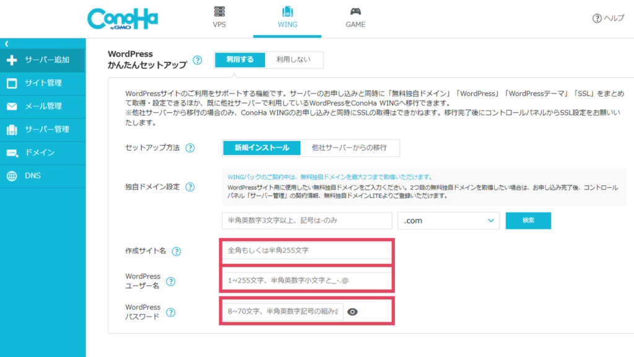Select 利用する for easy setup
The width and height of the screenshot is (634, 357).
[x=240, y=59]
